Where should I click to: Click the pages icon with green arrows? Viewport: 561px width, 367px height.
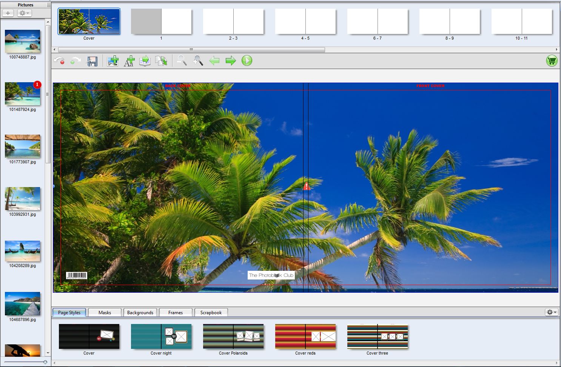(x=161, y=61)
